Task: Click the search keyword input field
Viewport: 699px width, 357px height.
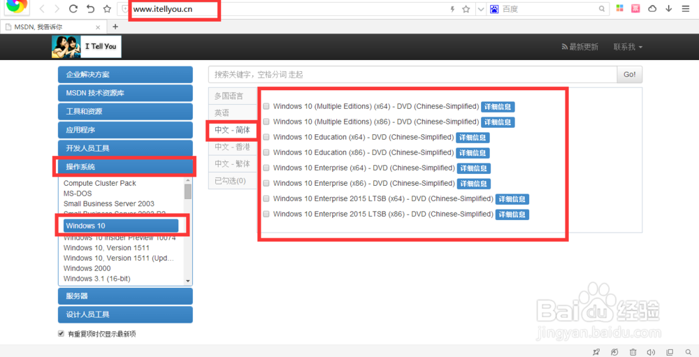Action: (412, 75)
